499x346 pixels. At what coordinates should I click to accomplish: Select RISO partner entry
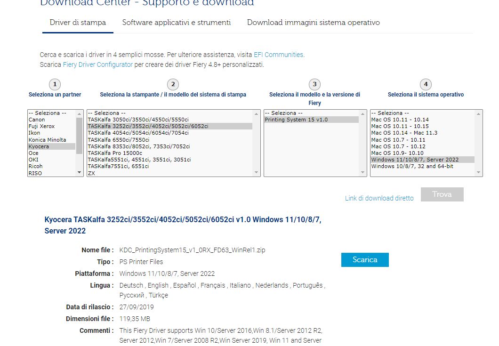[x=52, y=173]
